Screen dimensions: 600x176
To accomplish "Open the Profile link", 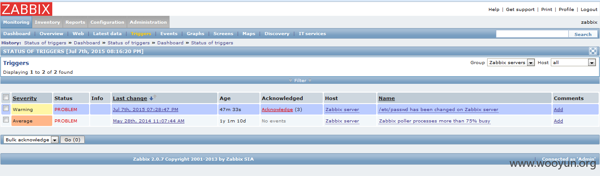I will coord(566,9).
